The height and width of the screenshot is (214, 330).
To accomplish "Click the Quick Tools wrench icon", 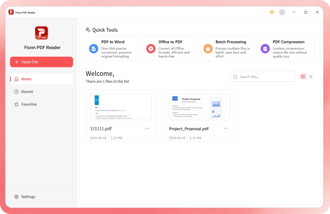I will pos(88,30).
